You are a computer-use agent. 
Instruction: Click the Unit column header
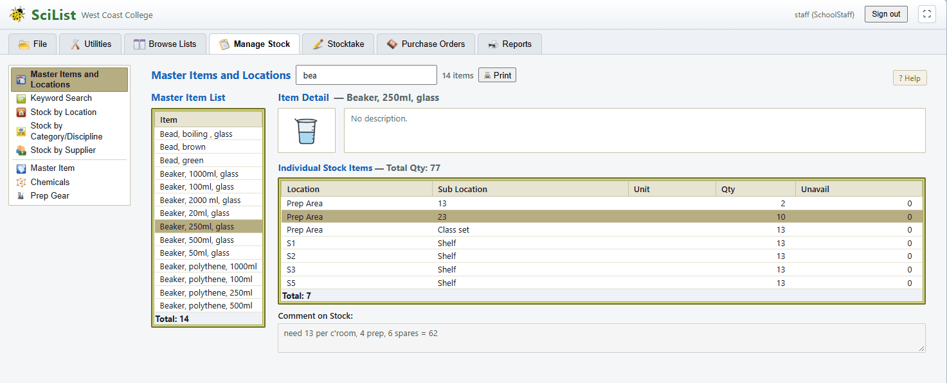(x=672, y=189)
